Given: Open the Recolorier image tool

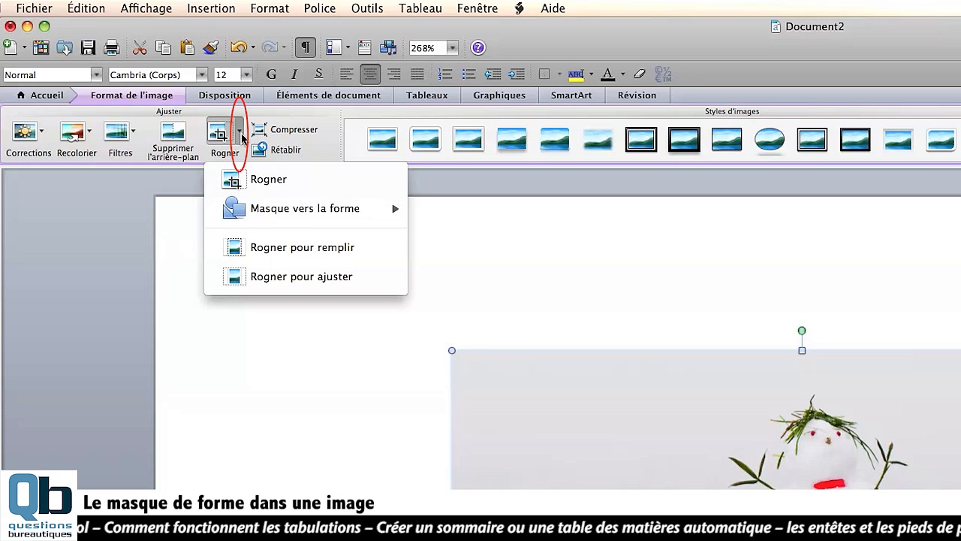Looking at the screenshot, I should [x=72, y=132].
